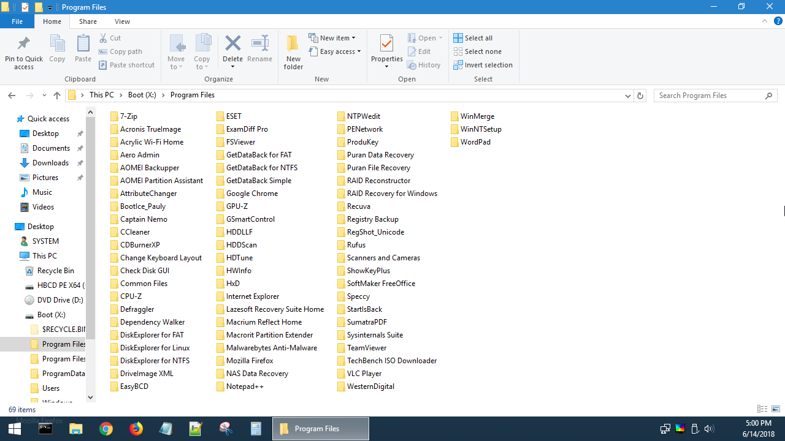Pin current folder to Quick access
The image size is (785, 441).
click(x=23, y=51)
